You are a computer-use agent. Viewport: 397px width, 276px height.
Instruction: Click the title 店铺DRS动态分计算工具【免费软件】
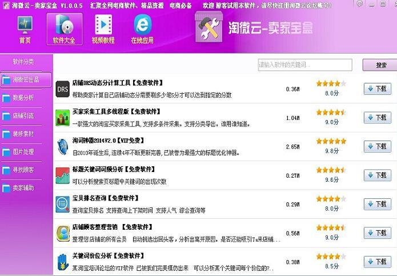118,83
